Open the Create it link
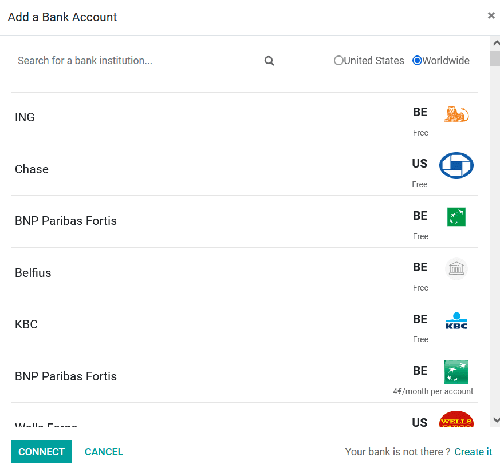Screen dimensions: 500x472 (473, 451)
